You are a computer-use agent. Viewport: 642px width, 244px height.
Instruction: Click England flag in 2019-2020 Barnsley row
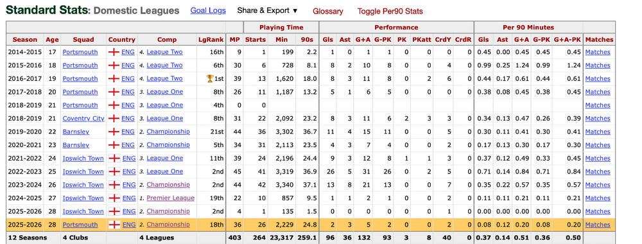(x=114, y=132)
